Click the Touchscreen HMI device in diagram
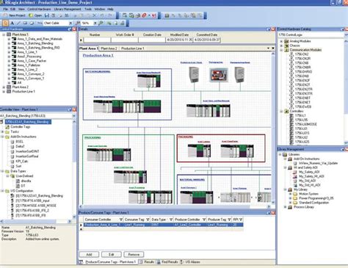 (219, 75)
